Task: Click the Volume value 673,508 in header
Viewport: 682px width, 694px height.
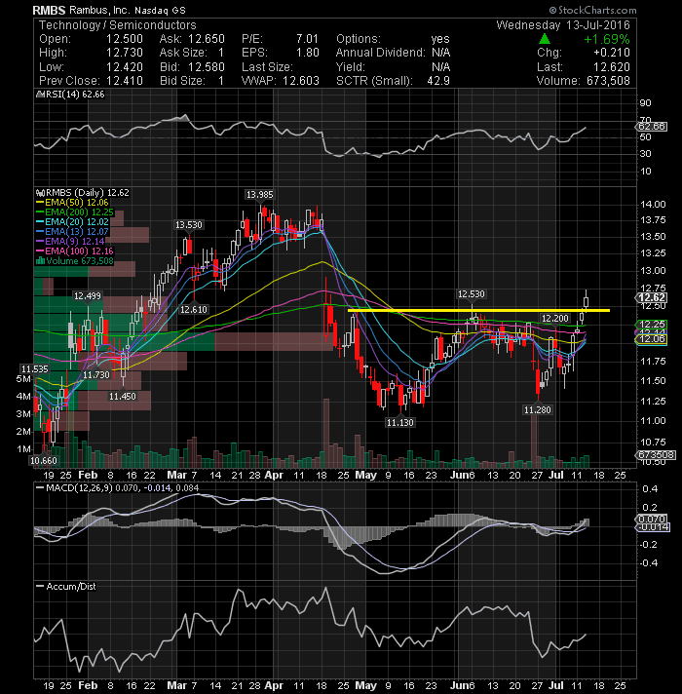Action: pos(608,81)
